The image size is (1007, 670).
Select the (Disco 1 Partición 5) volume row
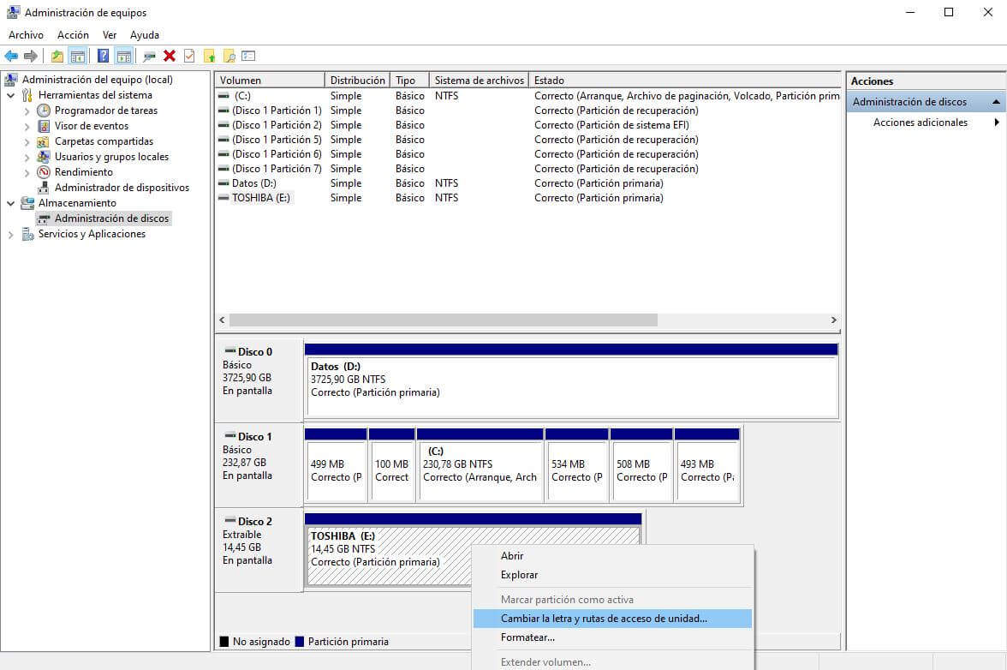coord(527,140)
